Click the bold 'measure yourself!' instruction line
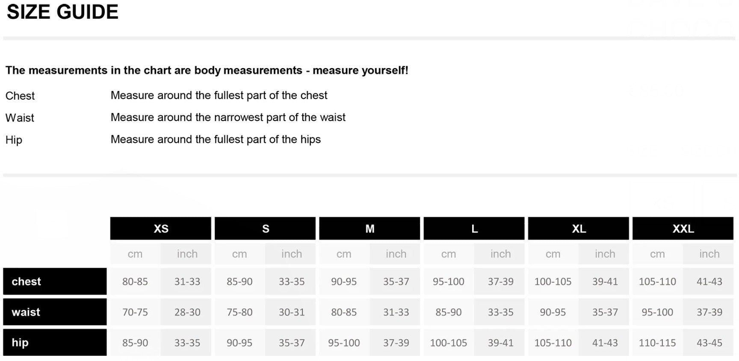The width and height of the screenshot is (739, 361). (207, 70)
